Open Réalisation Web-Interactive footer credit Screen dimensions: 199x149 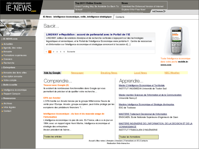pos(118,143)
